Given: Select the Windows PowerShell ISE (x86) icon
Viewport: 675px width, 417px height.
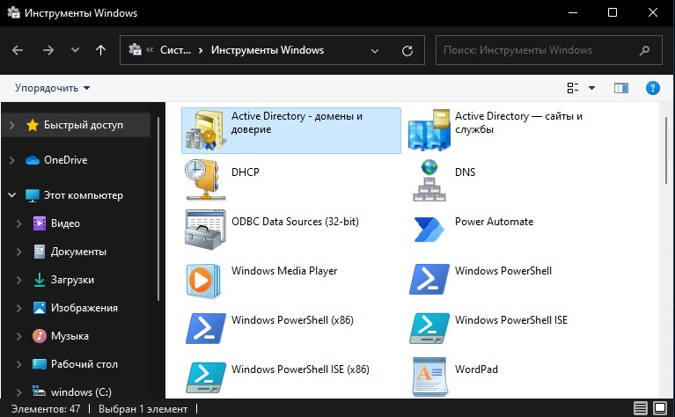Looking at the screenshot, I should click(x=205, y=377).
